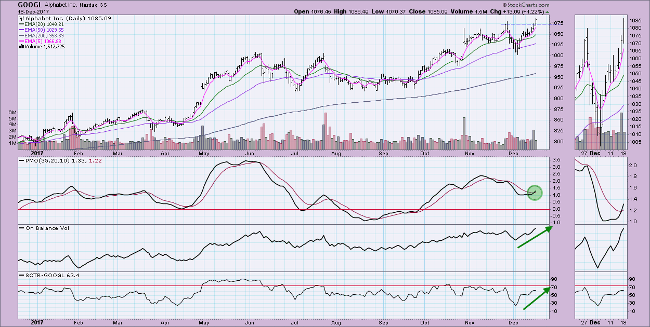Click the 900 price axis label
Screen dimensions: 650x327
pyautogui.click(x=558, y=99)
